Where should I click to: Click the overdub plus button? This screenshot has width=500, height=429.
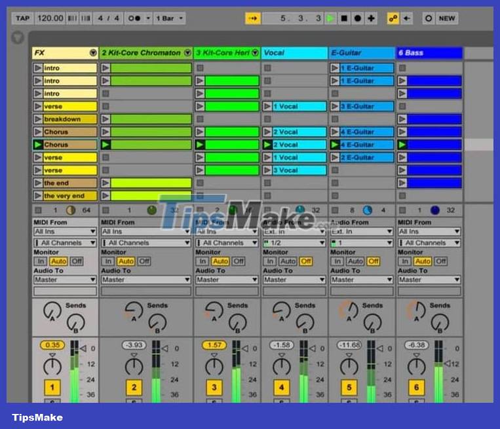[371, 18]
